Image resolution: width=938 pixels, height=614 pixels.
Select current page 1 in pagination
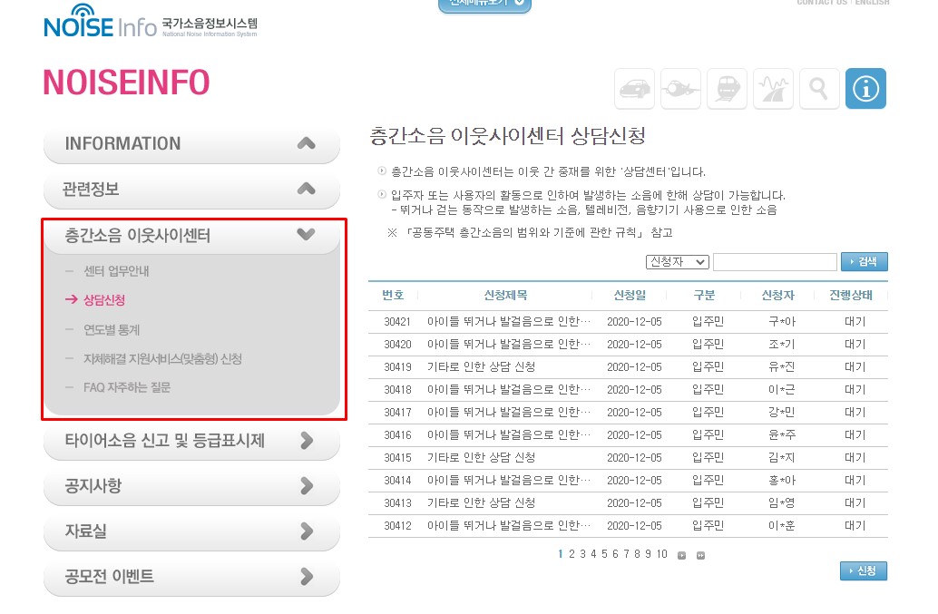[561, 555]
